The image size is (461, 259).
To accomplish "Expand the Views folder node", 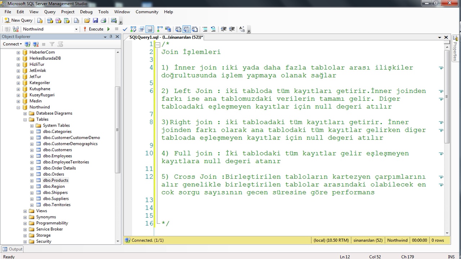I will tap(25, 211).
